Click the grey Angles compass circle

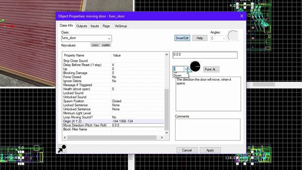tap(233, 36)
